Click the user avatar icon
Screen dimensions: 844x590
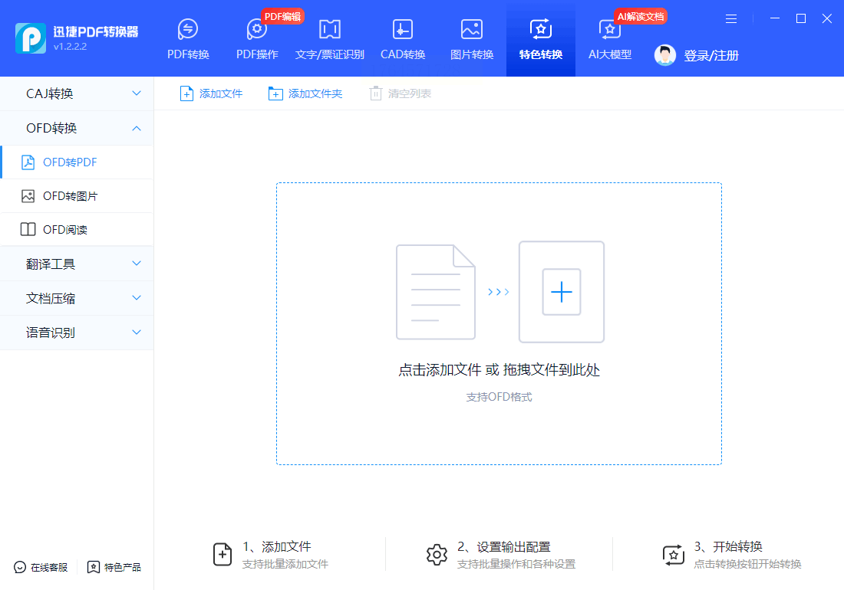pos(664,55)
